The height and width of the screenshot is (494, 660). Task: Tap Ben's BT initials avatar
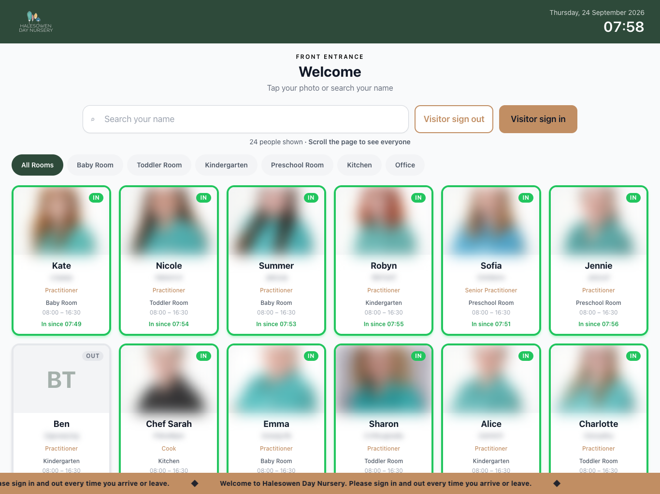[61, 380]
